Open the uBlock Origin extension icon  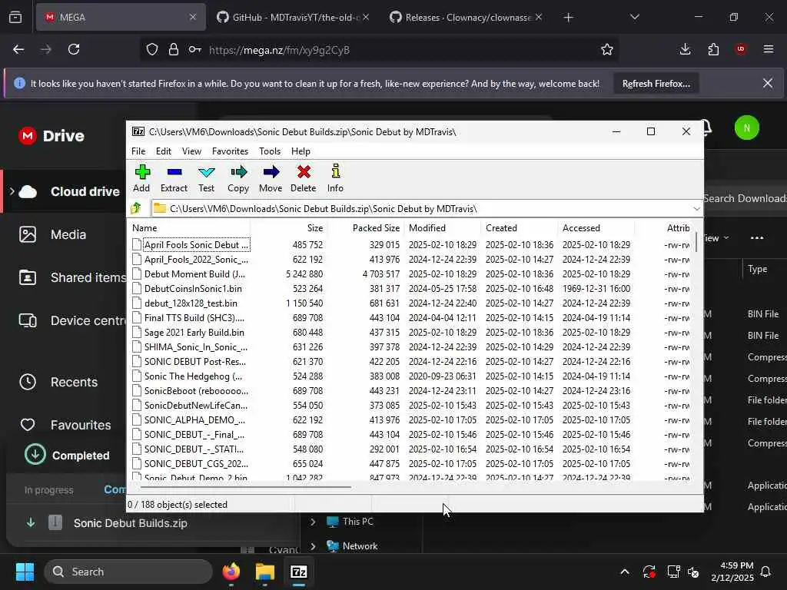click(740, 49)
